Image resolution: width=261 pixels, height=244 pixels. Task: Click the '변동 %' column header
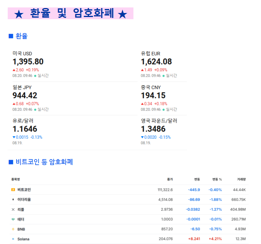tap(217, 179)
